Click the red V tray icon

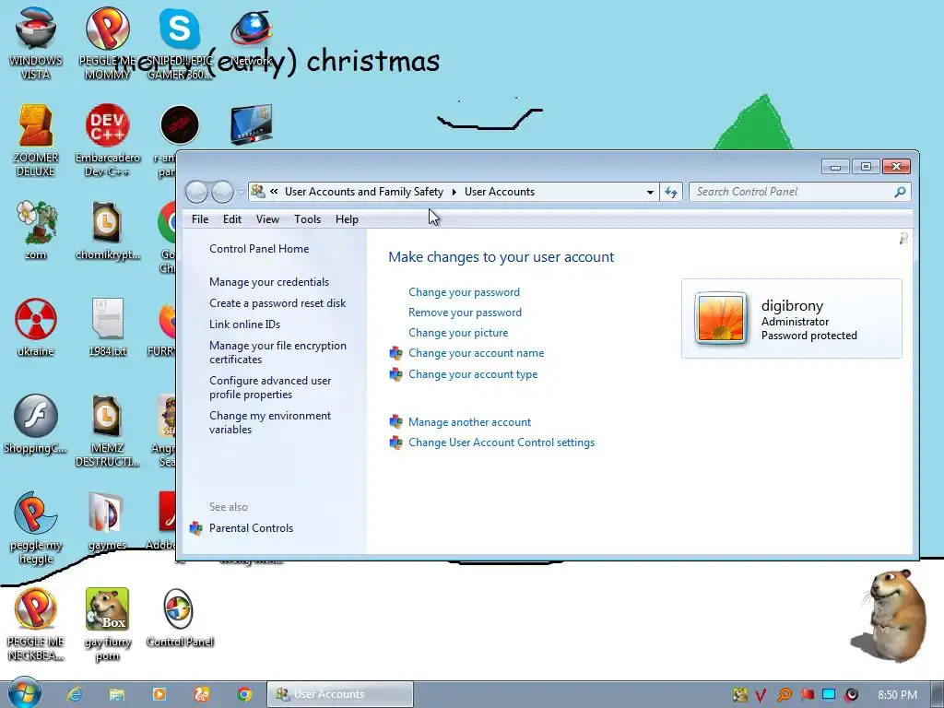761,695
